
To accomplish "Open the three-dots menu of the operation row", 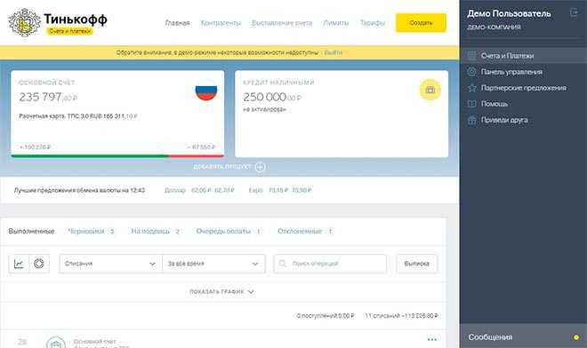I will coord(432,340).
